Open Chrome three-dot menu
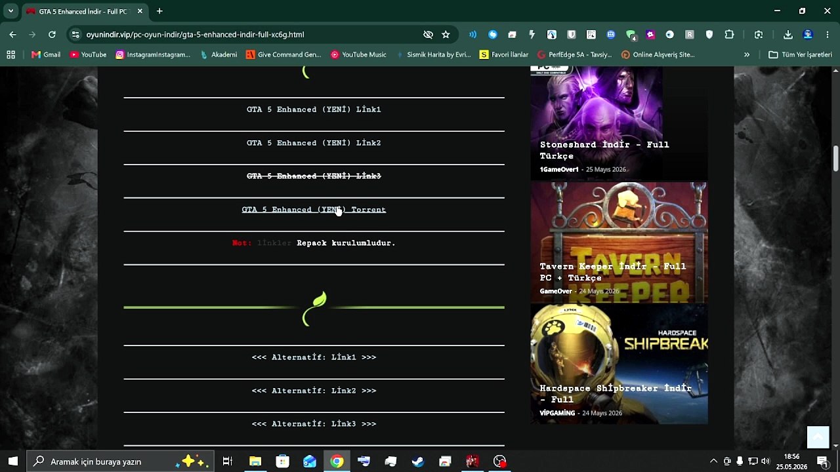The width and height of the screenshot is (840, 472). (x=827, y=35)
